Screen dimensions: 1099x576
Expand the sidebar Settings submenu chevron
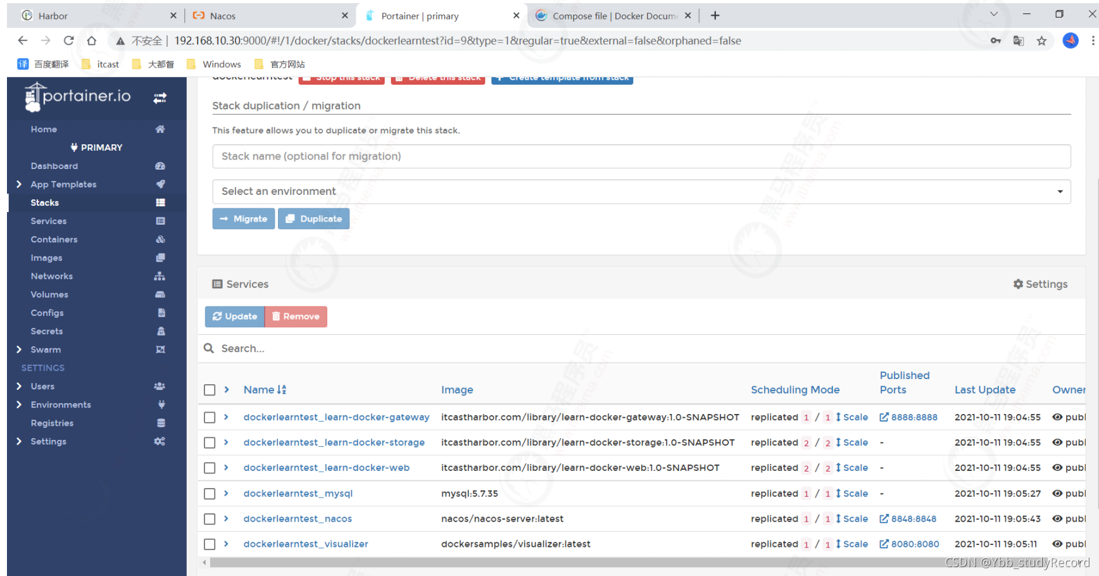[x=18, y=441]
